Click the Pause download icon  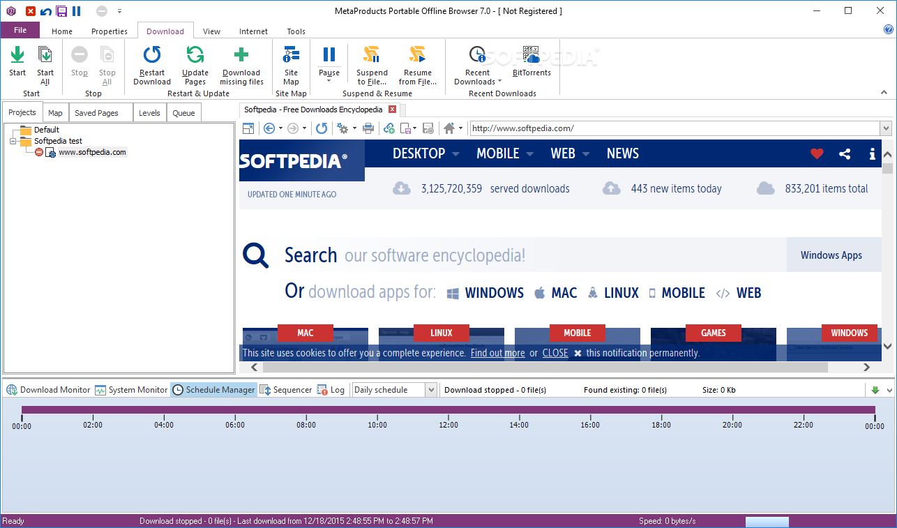click(329, 54)
